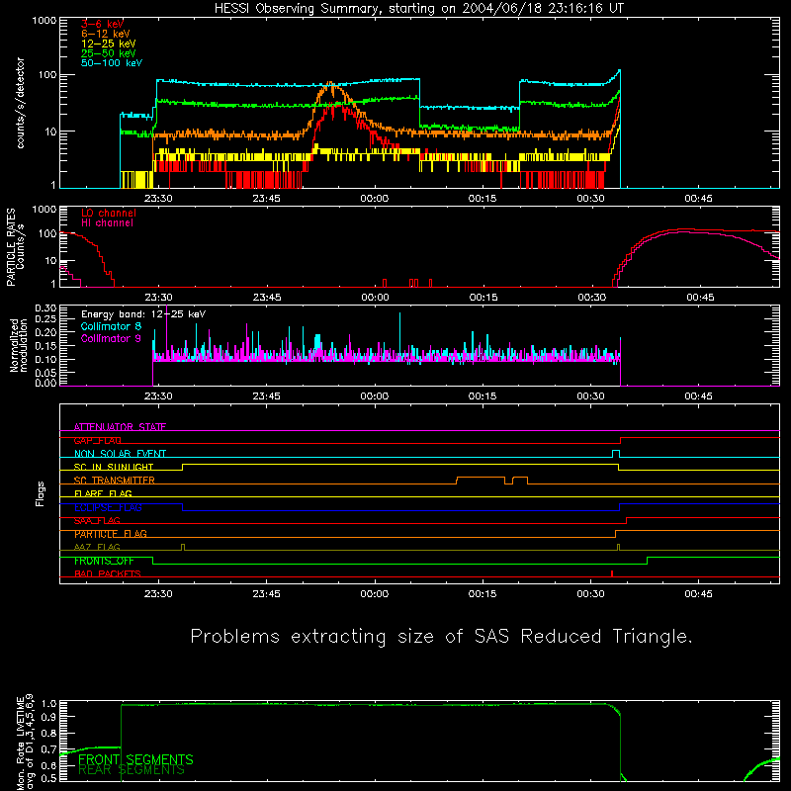
Task: Select the orange '6-12 keV' legend entry
Action: [x=106, y=34]
